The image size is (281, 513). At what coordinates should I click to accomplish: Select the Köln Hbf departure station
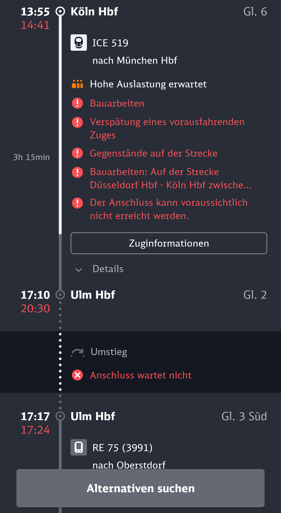click(94, 12)
